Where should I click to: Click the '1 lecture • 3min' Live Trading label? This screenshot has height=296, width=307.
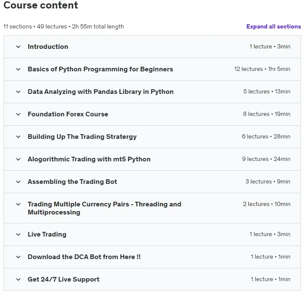click(x=270, y=234)
